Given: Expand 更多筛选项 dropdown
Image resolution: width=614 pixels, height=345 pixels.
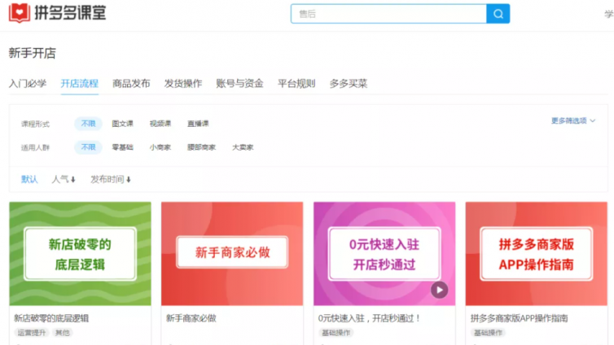Looking at the screenshot, I should pos(573,120).
